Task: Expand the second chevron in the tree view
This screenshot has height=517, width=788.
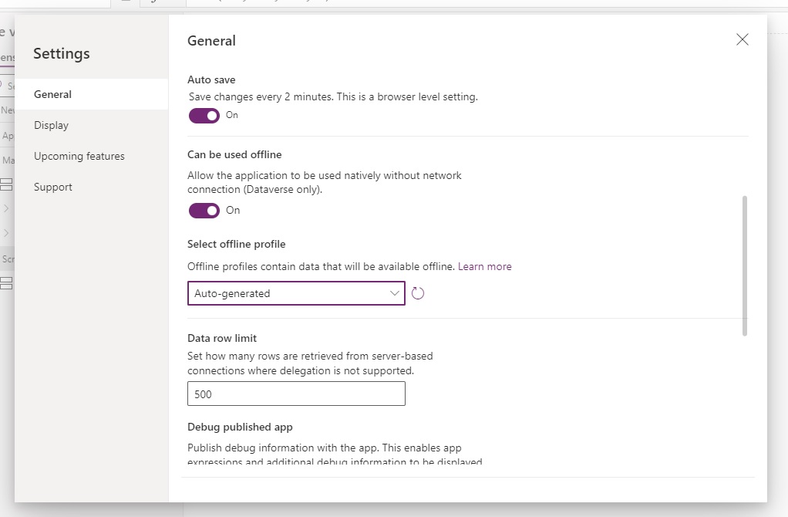Action: click(x=6, y=233)
